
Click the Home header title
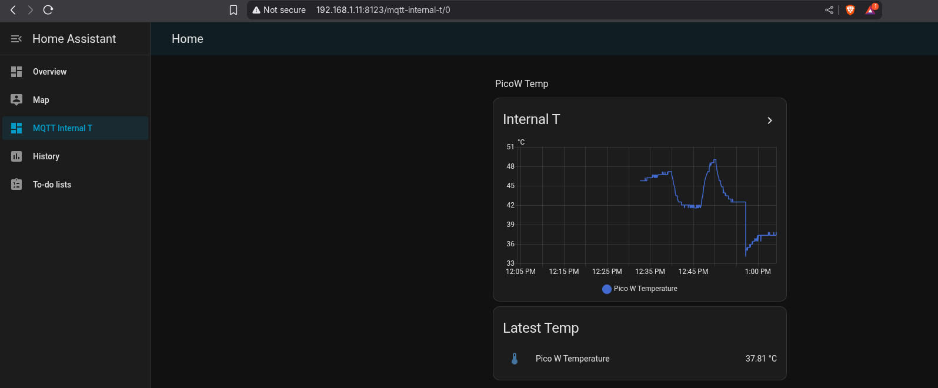pyautogui.click(x=188, y=39)
